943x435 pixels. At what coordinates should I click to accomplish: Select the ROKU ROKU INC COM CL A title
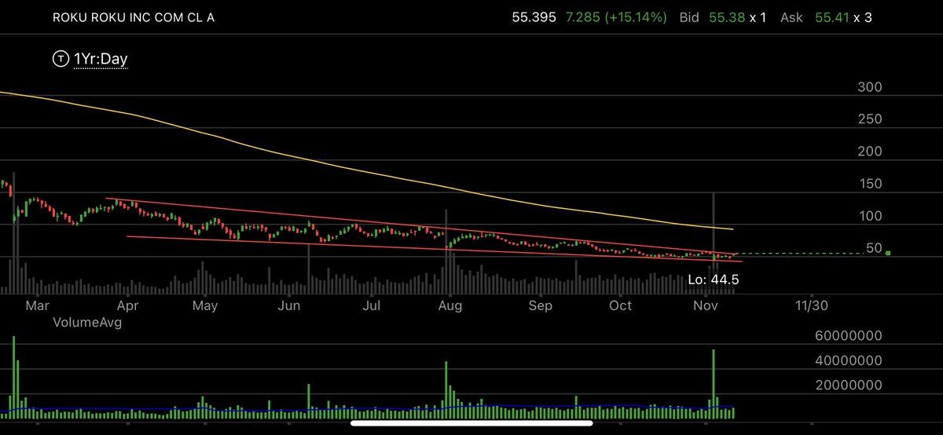134,17
